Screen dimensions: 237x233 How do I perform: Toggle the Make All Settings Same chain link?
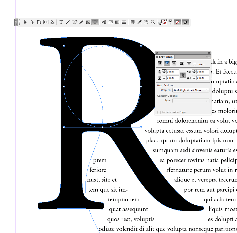pyautogui.click(x=183, y=75)
